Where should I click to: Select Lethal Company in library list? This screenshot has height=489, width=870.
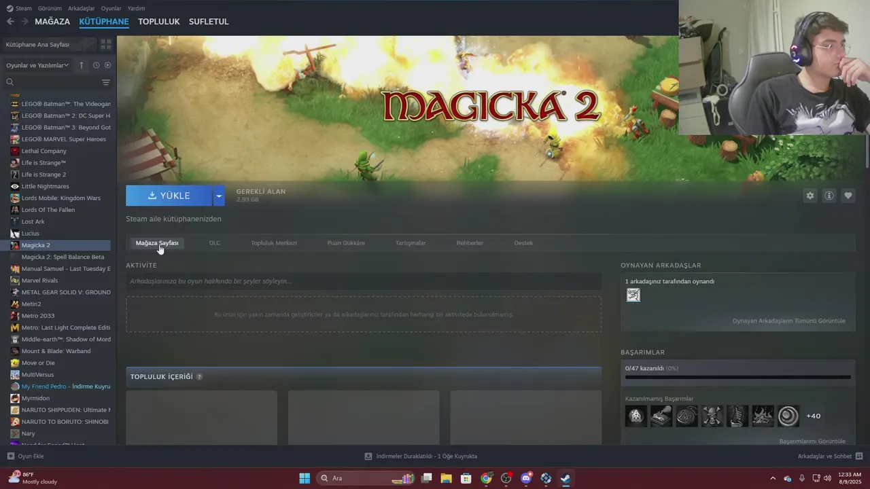[44, 151]
